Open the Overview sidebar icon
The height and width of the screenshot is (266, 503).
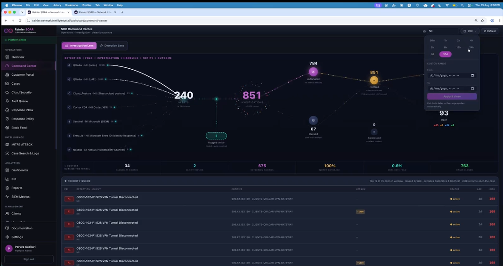(x=7, y=57)
